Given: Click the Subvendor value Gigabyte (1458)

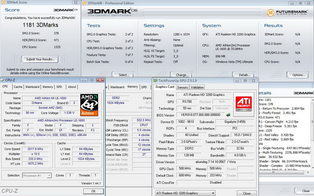Looking at the screenshot, I should pyautogui.click(x=235, y=122).
